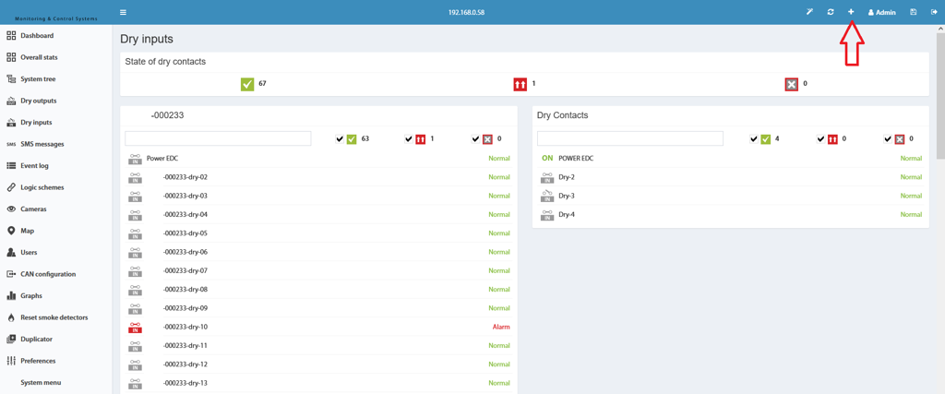The image size is (945, 394).
Task: Click Normal status of Dry-3
Action: [x=911, y=196]
